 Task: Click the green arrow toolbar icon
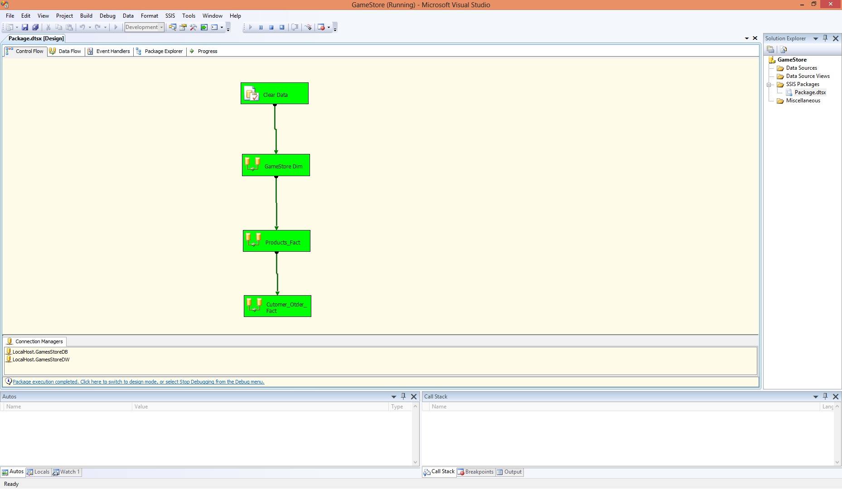(204, 27)
